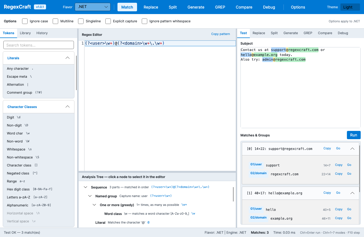
Task: Copy match [0] support@regexcraft.com
Action: (x=327, y=148)
